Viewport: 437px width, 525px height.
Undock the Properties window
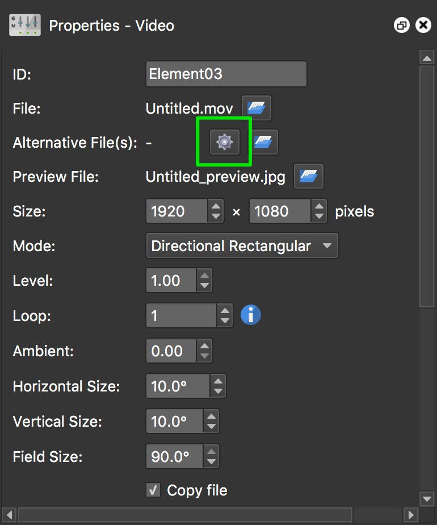[402, 25]
